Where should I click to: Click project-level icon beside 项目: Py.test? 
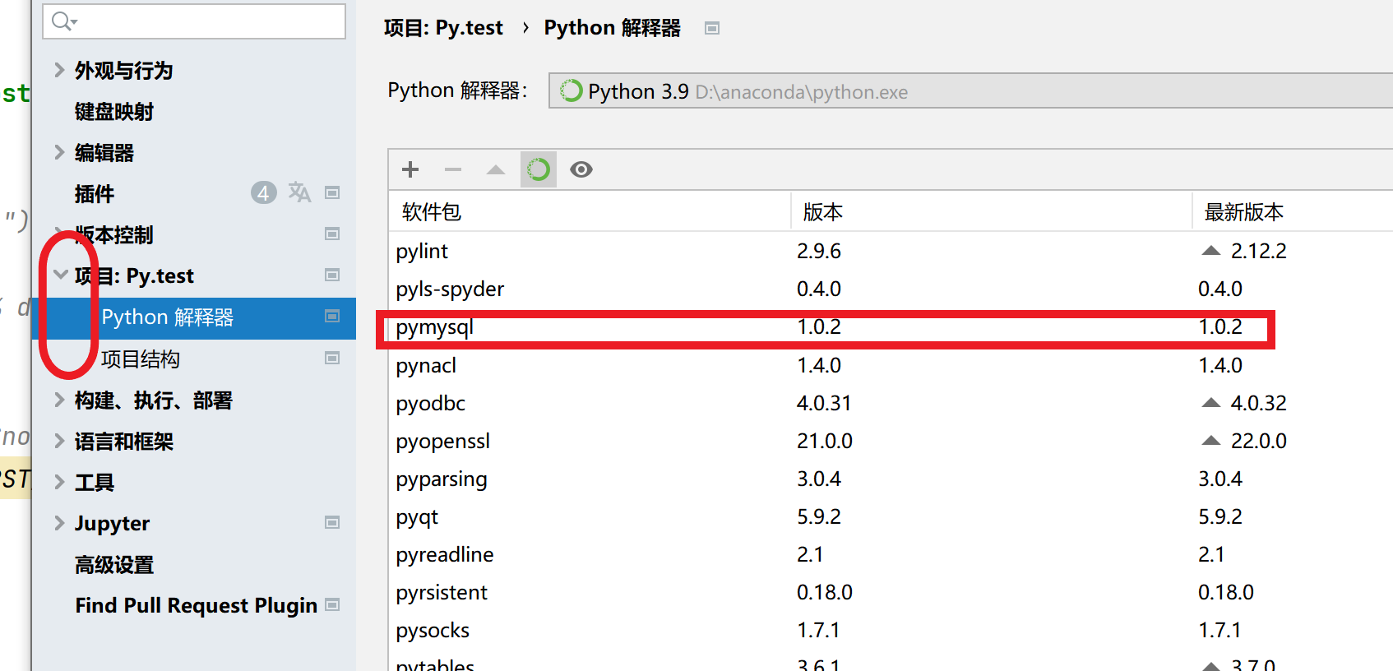pyautogui.click(x=332, y=275)
